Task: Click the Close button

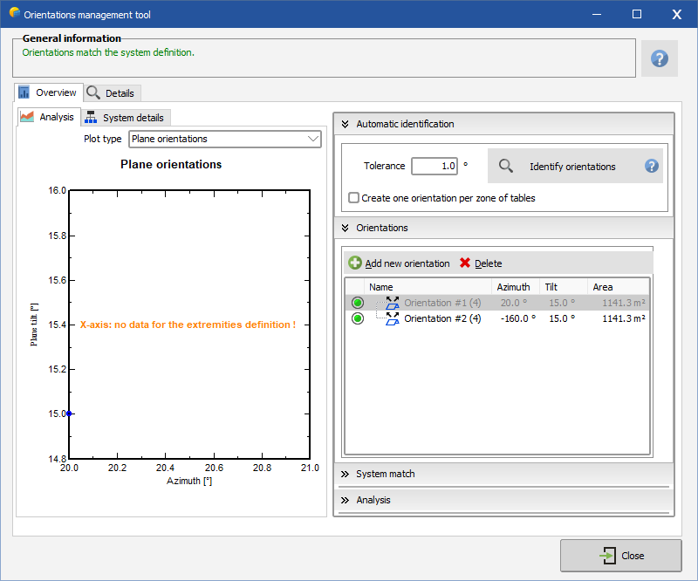Action: tap(621, 555)
